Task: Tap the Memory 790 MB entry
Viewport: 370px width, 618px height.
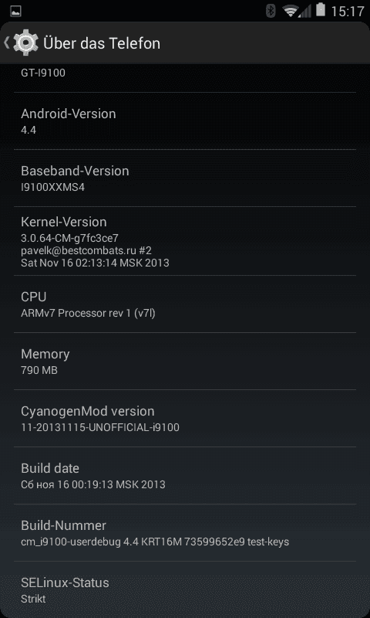Action: pos(185,361)
